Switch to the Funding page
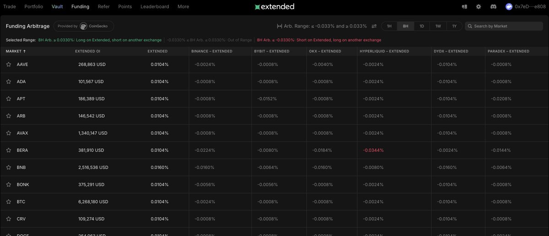This screenshot has width=549, height=236. [81, 7]
